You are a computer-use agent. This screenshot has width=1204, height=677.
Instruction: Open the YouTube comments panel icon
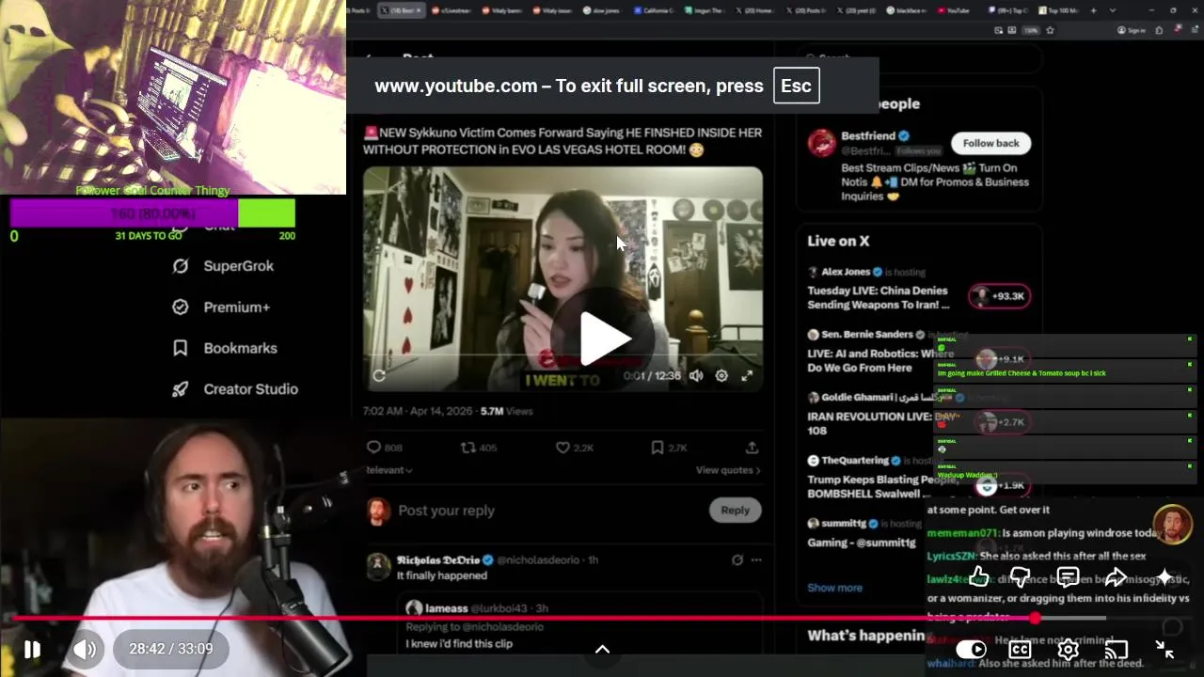1068,576
